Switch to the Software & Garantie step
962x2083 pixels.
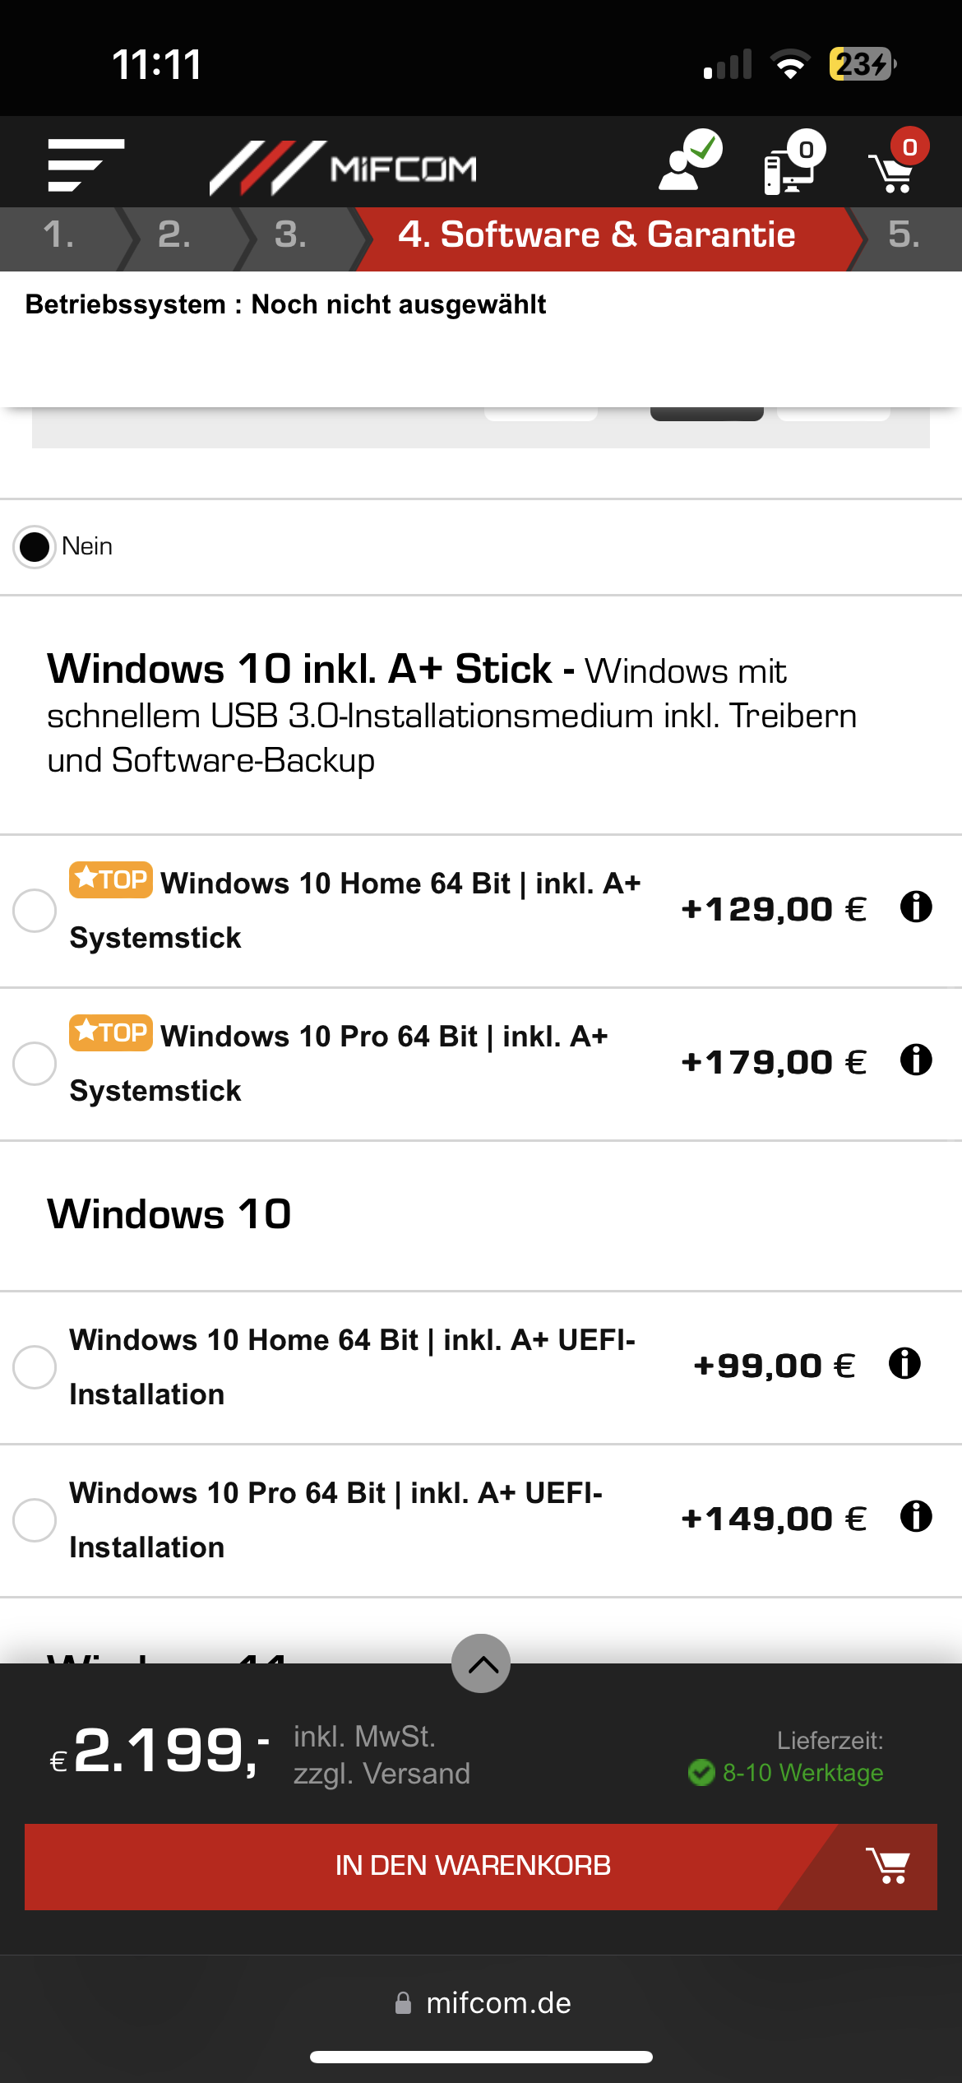(597, 236)
